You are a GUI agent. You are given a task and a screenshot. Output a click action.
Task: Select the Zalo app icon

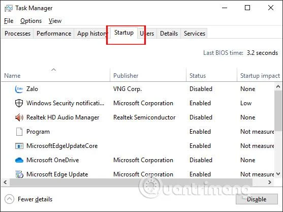19,89
